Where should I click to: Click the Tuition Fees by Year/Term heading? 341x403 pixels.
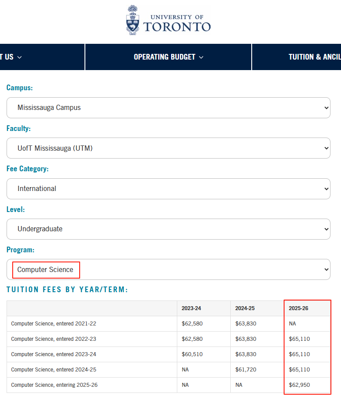(67, 290)
